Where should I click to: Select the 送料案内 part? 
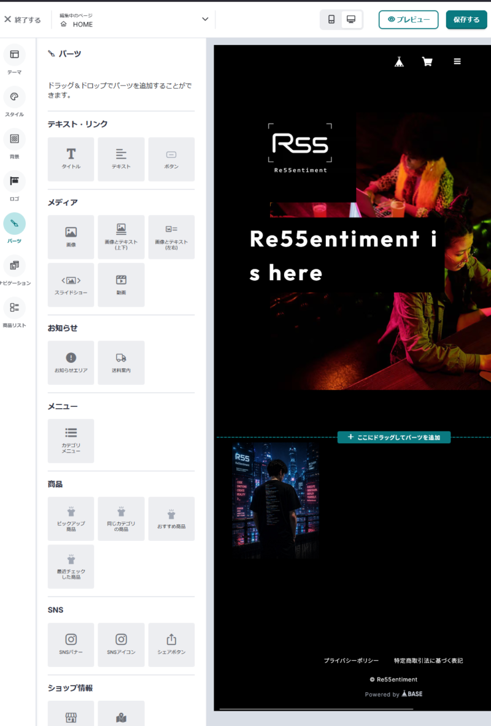(x=121, y=363)
